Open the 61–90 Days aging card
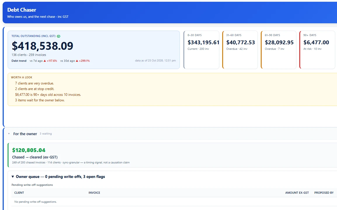Screen dimensions: 337x210 [279, 50]
